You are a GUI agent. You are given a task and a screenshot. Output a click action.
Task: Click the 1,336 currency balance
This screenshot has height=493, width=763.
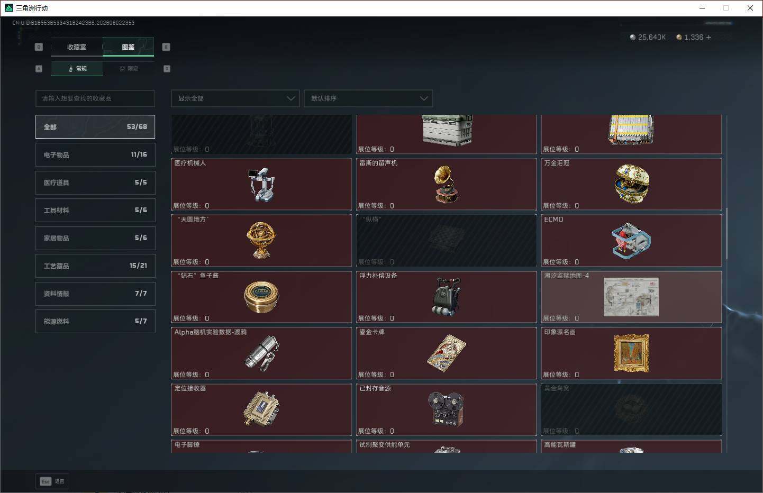(x=689, y=37)
